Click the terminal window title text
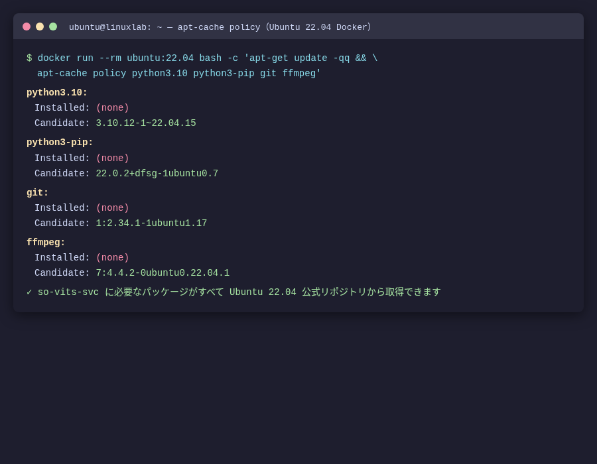The width and height of the screenshot is (597, 464). (x=220, y=27)
